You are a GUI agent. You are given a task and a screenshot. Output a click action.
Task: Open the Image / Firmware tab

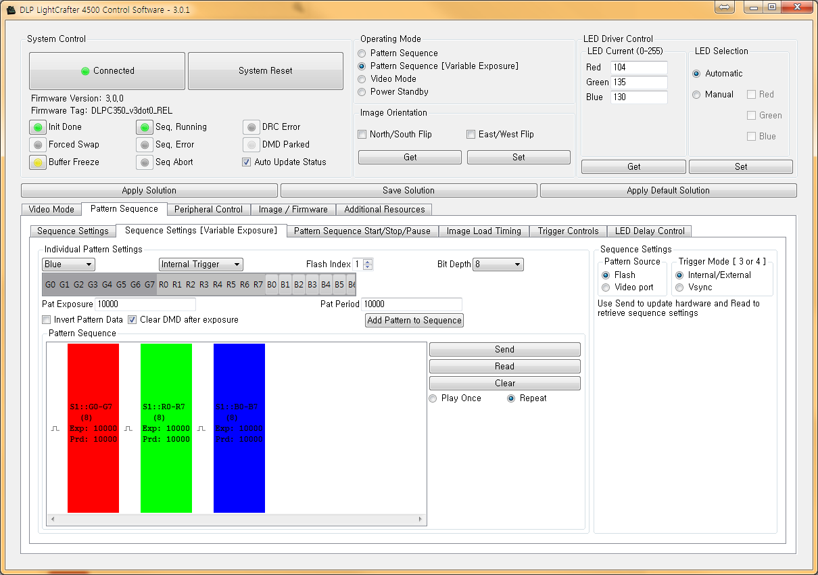(x=293, y=210)
